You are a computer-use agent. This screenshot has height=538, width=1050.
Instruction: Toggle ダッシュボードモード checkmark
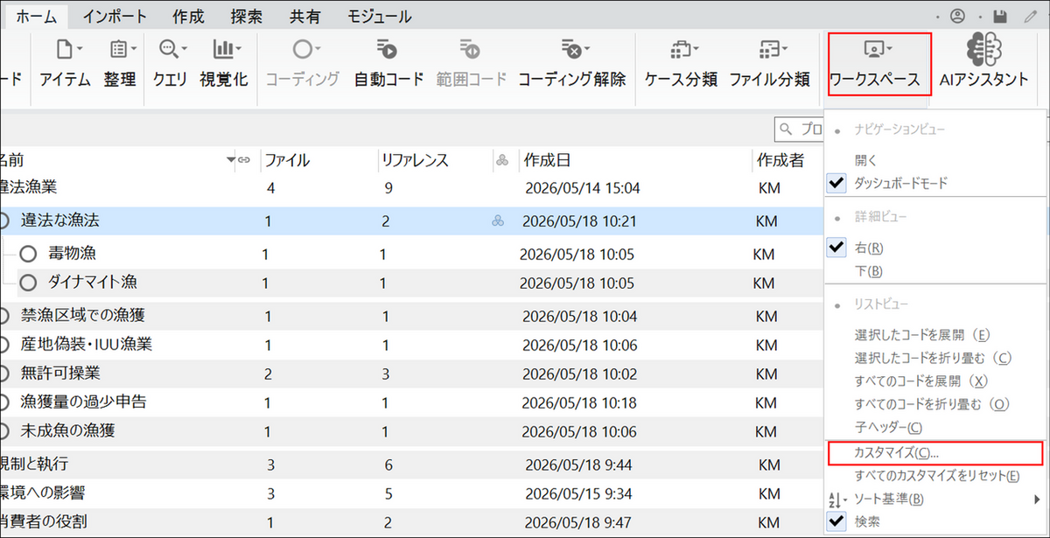837,183
